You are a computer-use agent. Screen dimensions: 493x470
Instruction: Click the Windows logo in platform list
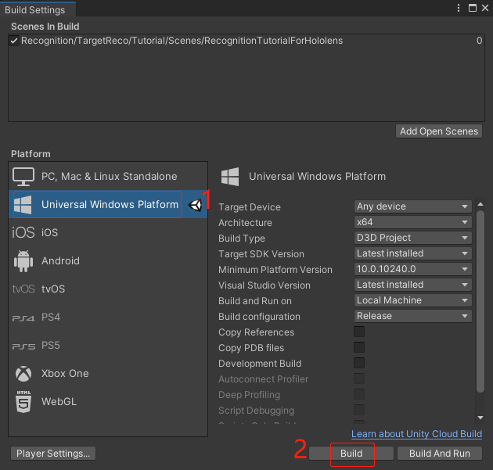coord(23,205)
